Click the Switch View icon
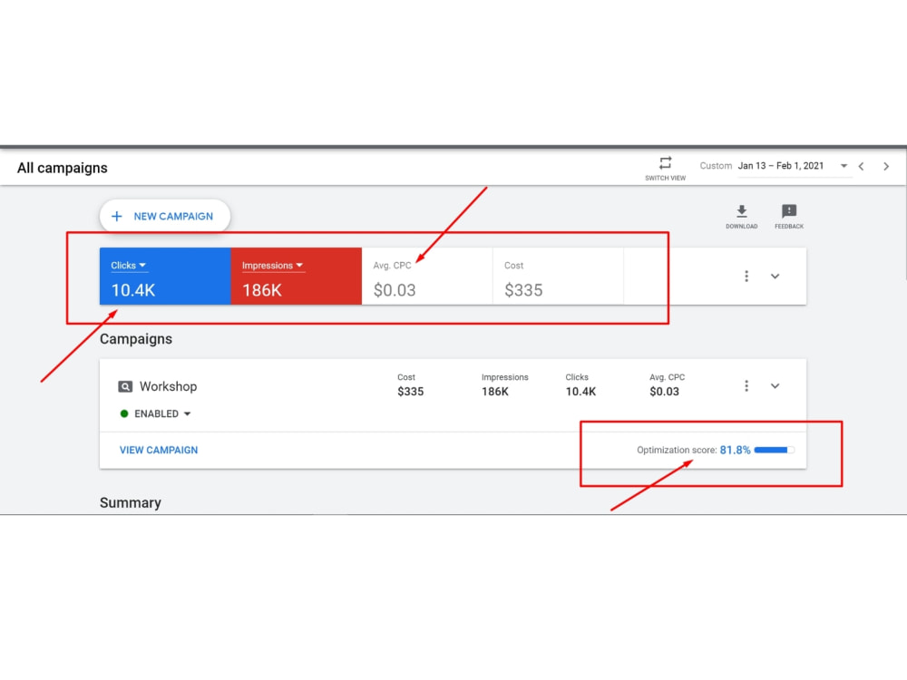Screen dimensions: 907x680 pos(665,162)
